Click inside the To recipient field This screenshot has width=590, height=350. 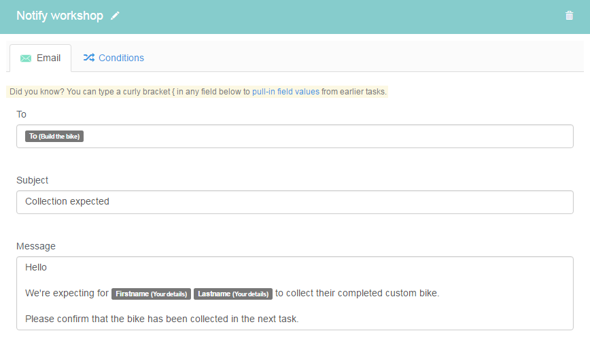point(294,136)
